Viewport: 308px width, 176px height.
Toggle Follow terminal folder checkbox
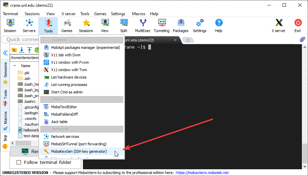click(x=19, y=162)
